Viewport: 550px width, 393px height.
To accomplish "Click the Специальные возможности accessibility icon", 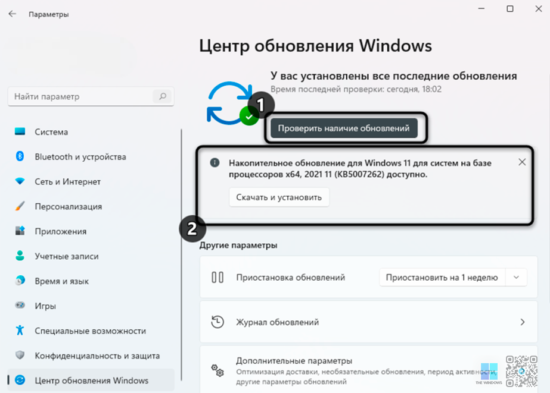I will click(x=20, y=330).
